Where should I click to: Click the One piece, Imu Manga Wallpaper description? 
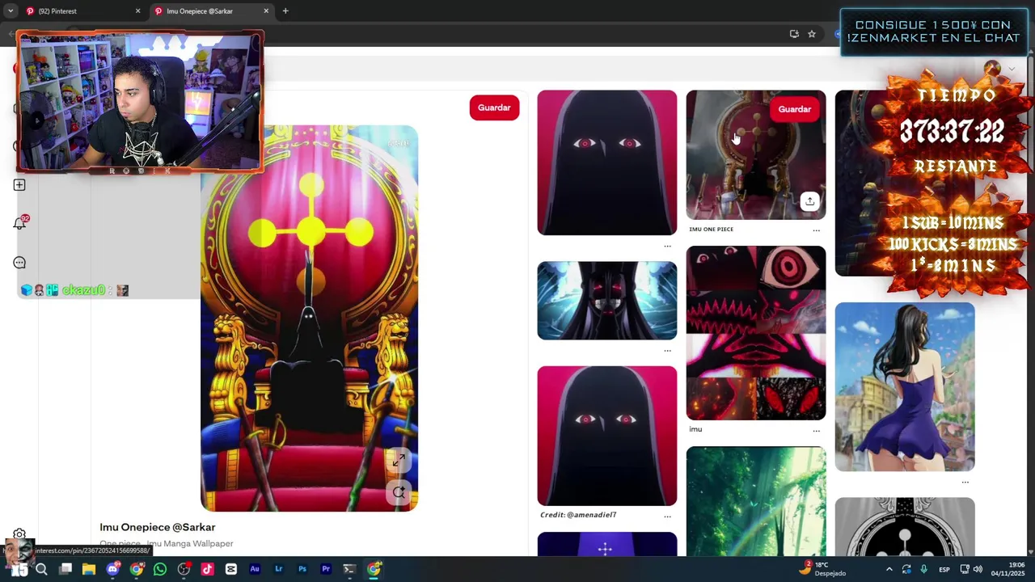point(167,544)
